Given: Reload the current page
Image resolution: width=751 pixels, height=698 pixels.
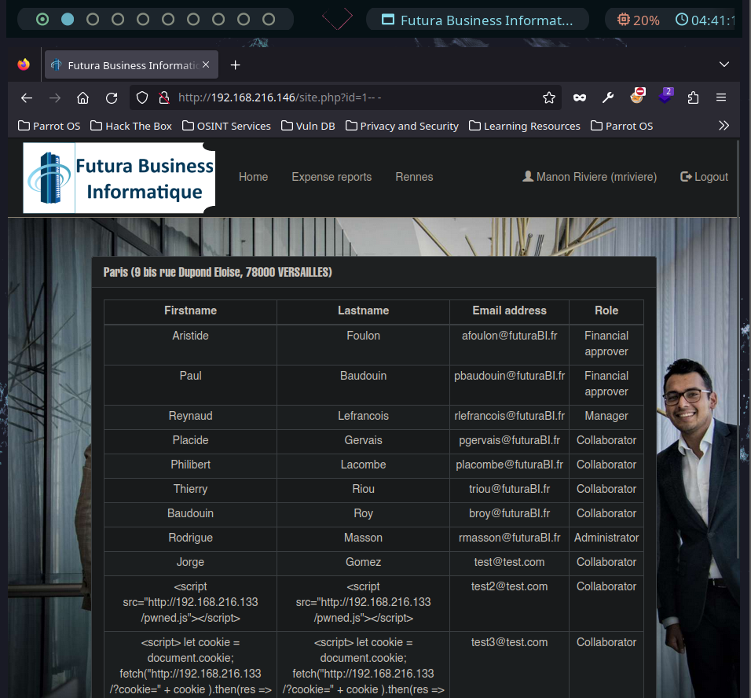Looking at the screenshot, I should point(112,97).
